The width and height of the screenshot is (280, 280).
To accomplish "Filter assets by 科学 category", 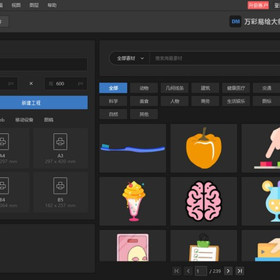I will 114,101.
